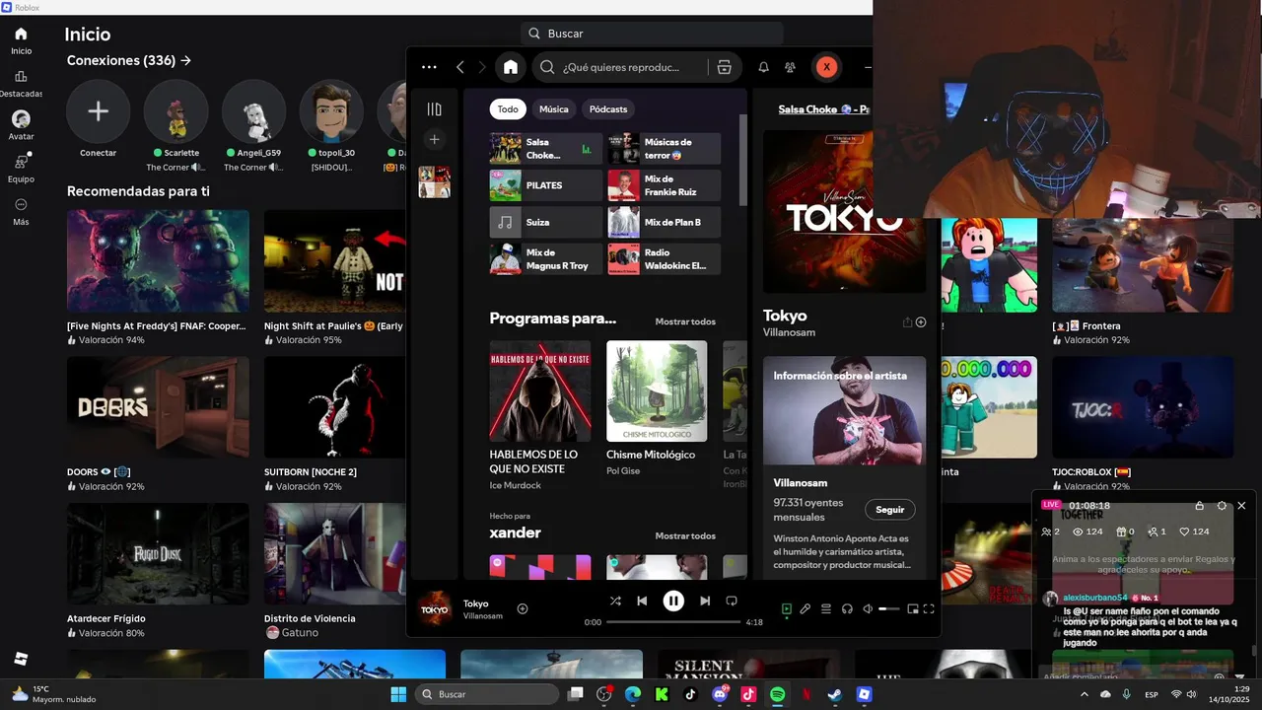Click Spotify search field ¿Qué quieres reproducir
This screenshot has height=710, width=1262.
pyautogui.click(x=621, y=67)
